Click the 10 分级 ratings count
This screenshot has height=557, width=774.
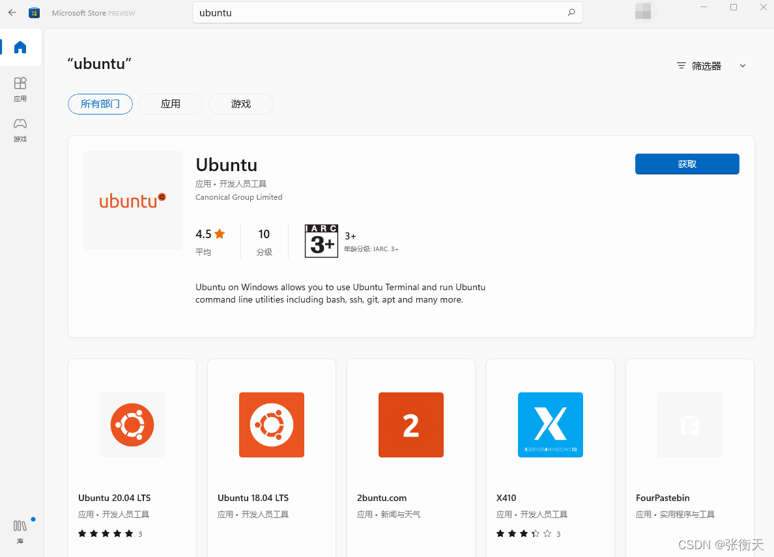pos(264,241)
